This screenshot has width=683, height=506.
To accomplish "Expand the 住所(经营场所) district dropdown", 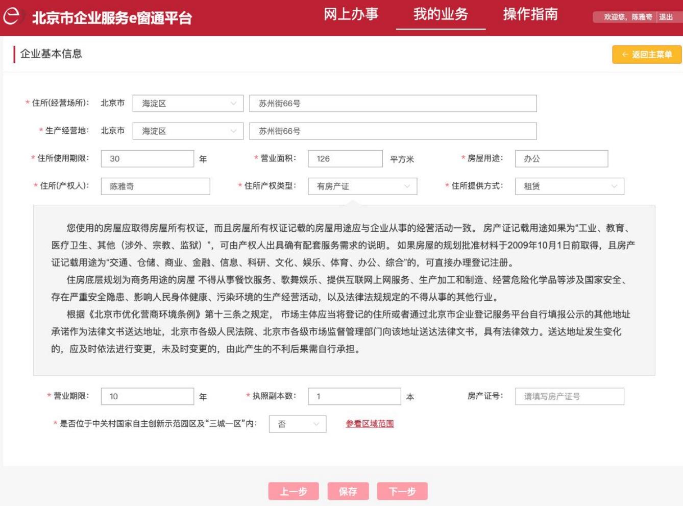I will point(188,104).
